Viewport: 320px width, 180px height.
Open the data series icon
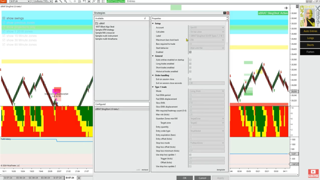(x=89, y=1)
